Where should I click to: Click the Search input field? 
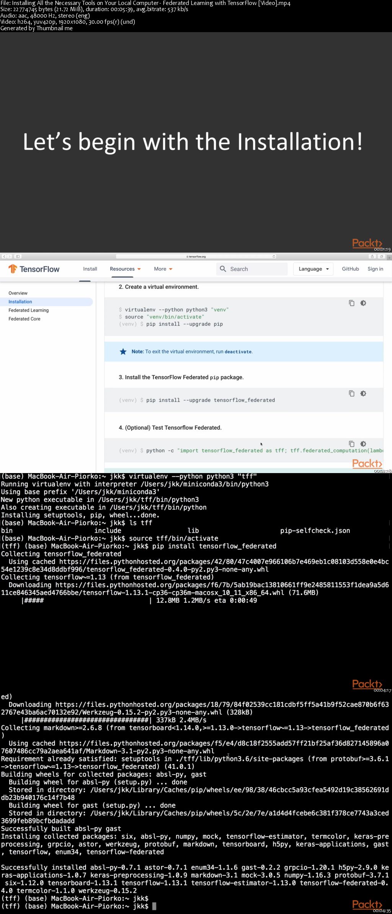pos(252,269)
